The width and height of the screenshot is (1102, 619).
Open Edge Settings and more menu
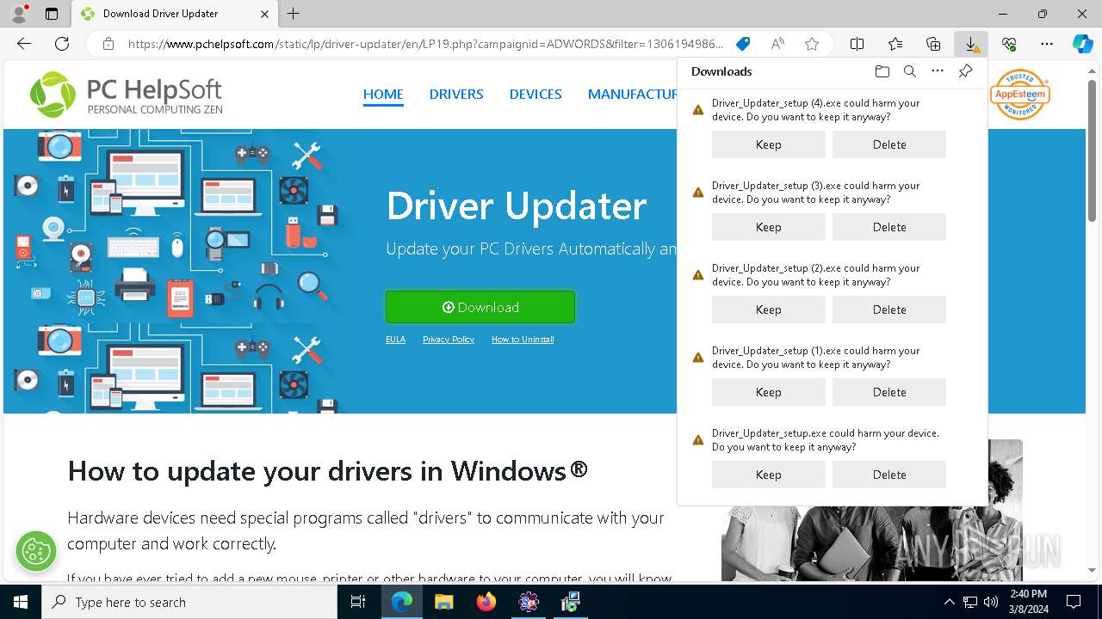coord(1047,44)
